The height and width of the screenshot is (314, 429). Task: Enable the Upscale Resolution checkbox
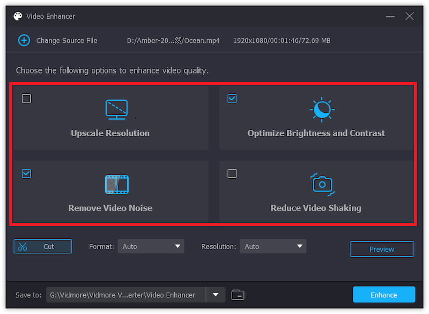[x=26, y=99]
